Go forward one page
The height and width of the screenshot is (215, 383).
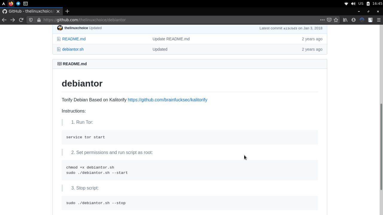tap(13, 20)
